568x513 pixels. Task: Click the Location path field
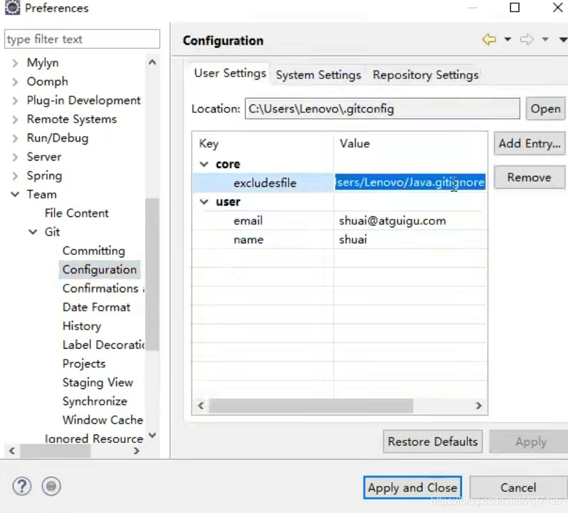coord(382,109)
